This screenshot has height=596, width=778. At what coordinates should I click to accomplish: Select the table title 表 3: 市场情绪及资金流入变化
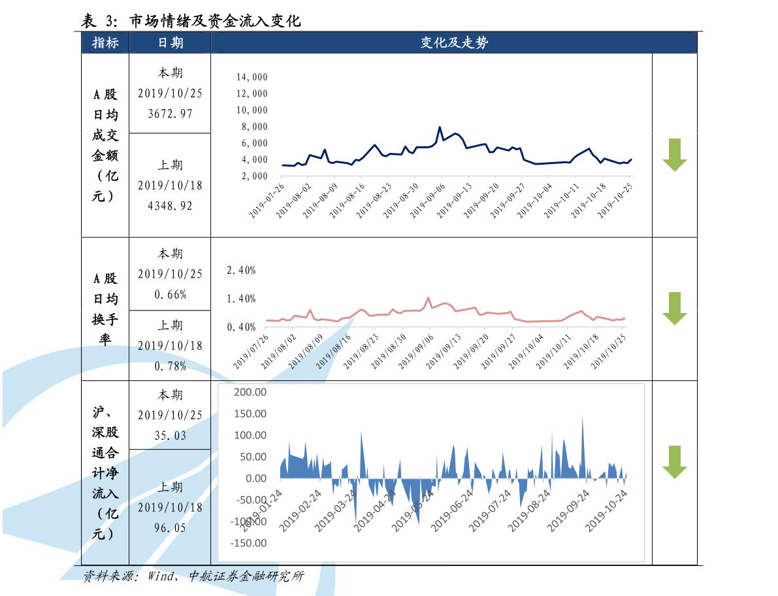[191, 21]
